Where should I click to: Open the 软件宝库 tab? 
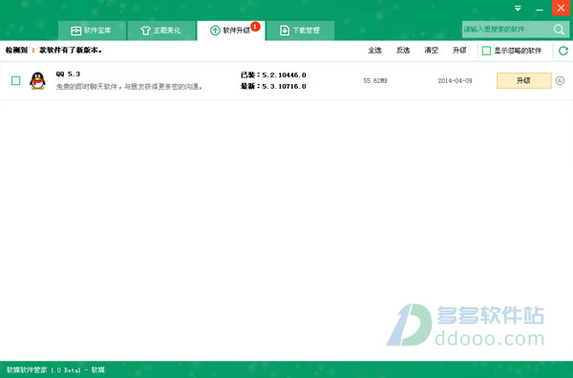pos(92,31)
